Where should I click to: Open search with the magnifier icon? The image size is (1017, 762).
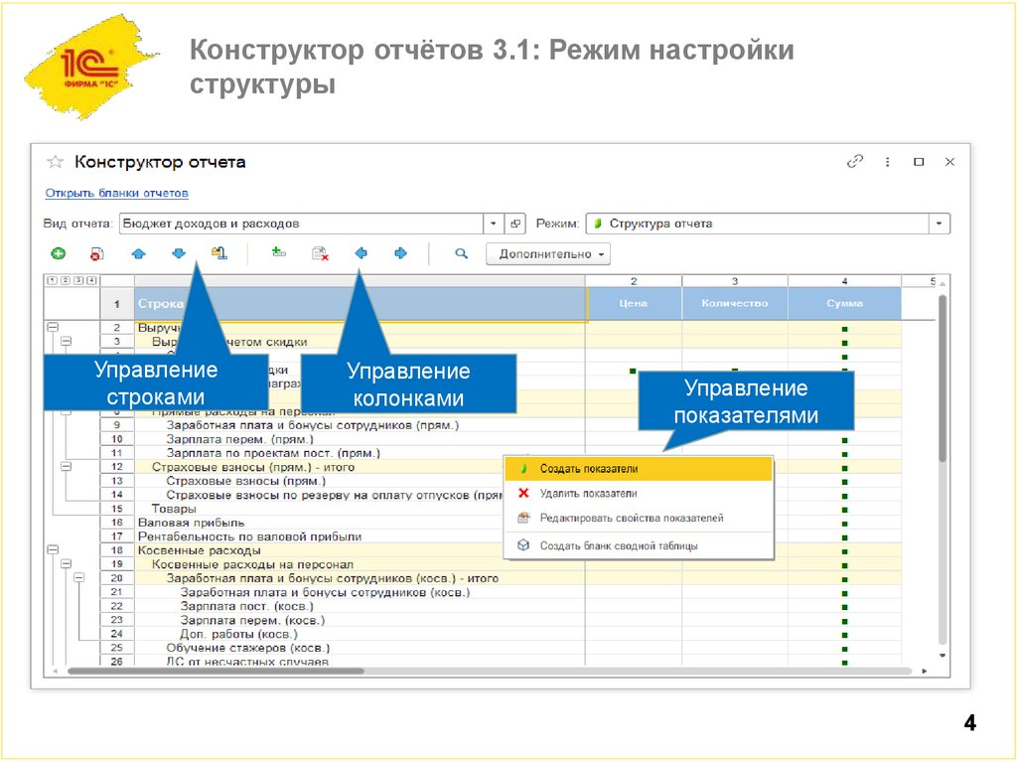pos(461,253)
